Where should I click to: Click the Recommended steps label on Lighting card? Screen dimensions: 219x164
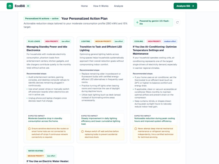coord(90,70)
